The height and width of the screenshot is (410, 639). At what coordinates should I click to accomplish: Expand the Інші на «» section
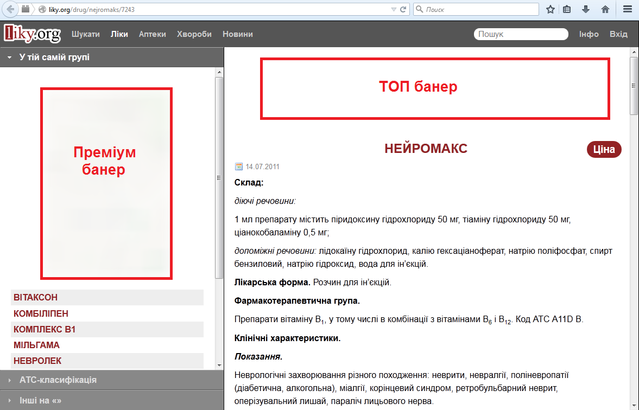point(112,400)
